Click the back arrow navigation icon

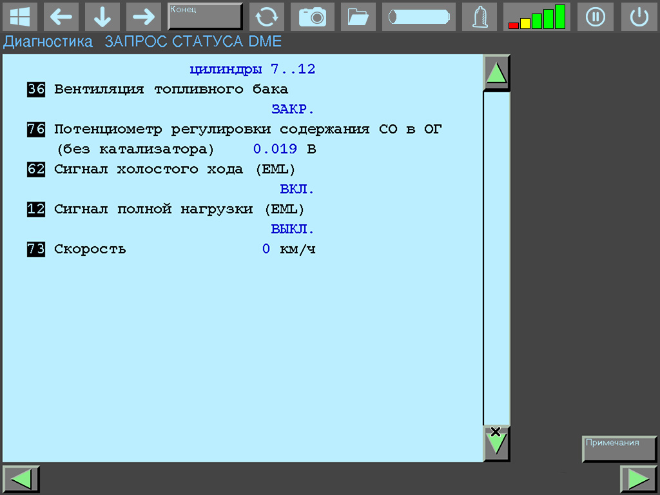click(61, 17)
